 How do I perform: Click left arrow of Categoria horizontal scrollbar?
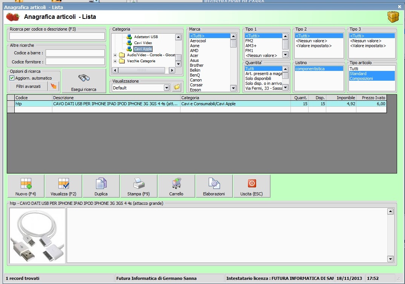tap(115, 70)
